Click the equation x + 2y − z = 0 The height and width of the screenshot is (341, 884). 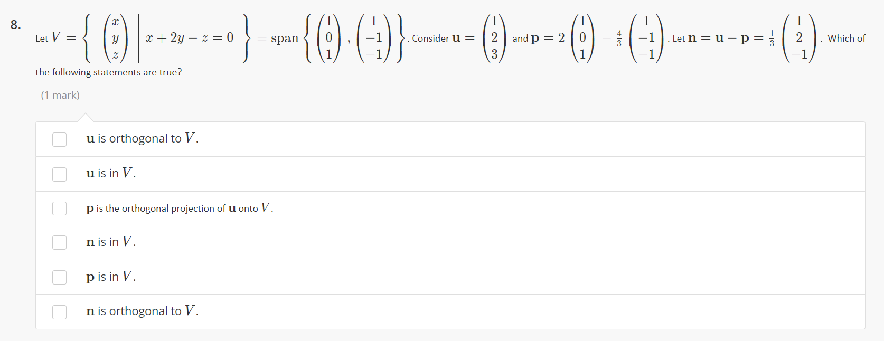point(190,37)
